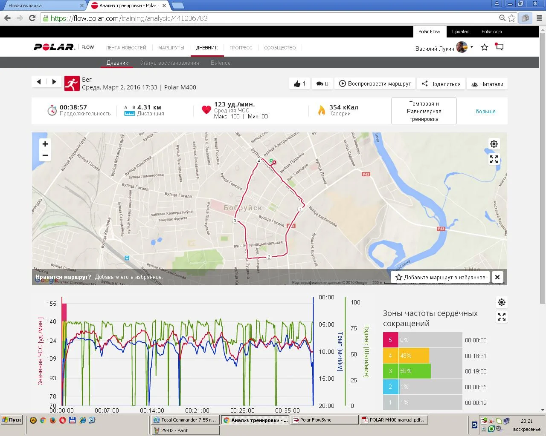Screen dimensions: 546x436
Task: Open chart settings gear icon
Action: tap(502, 302)
